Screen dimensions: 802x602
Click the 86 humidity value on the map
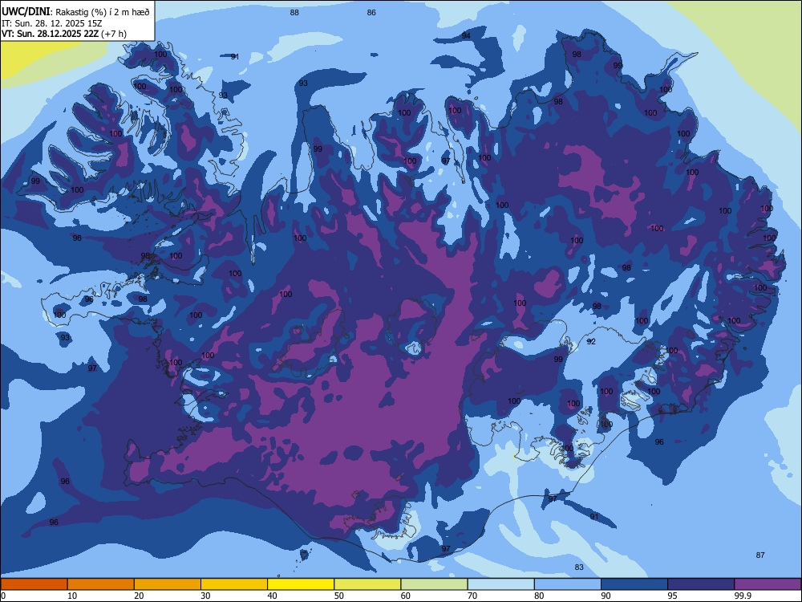(x=371, y=13)
